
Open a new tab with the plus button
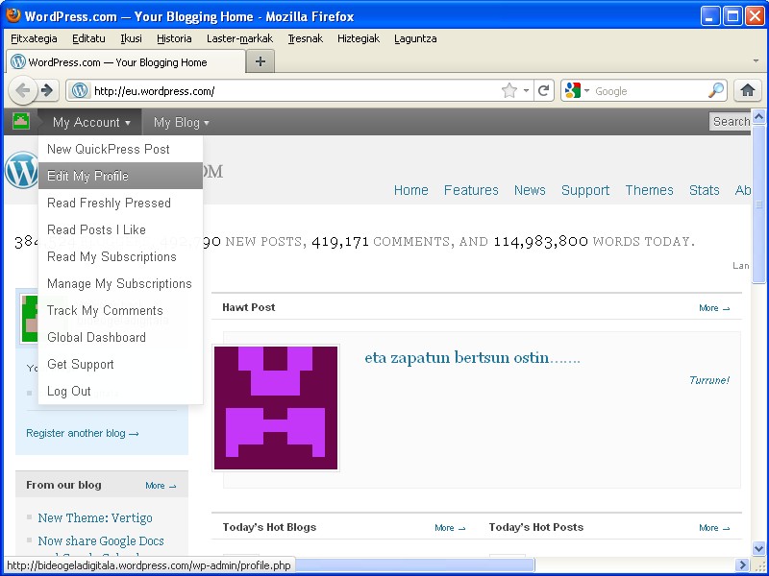[x=260, y=61]
